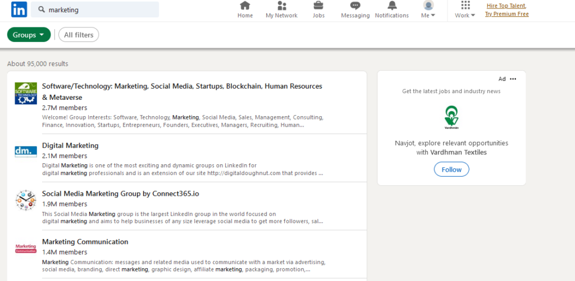
Task: Click the Digital Marketing dm logo
Action: pos(26,151)
